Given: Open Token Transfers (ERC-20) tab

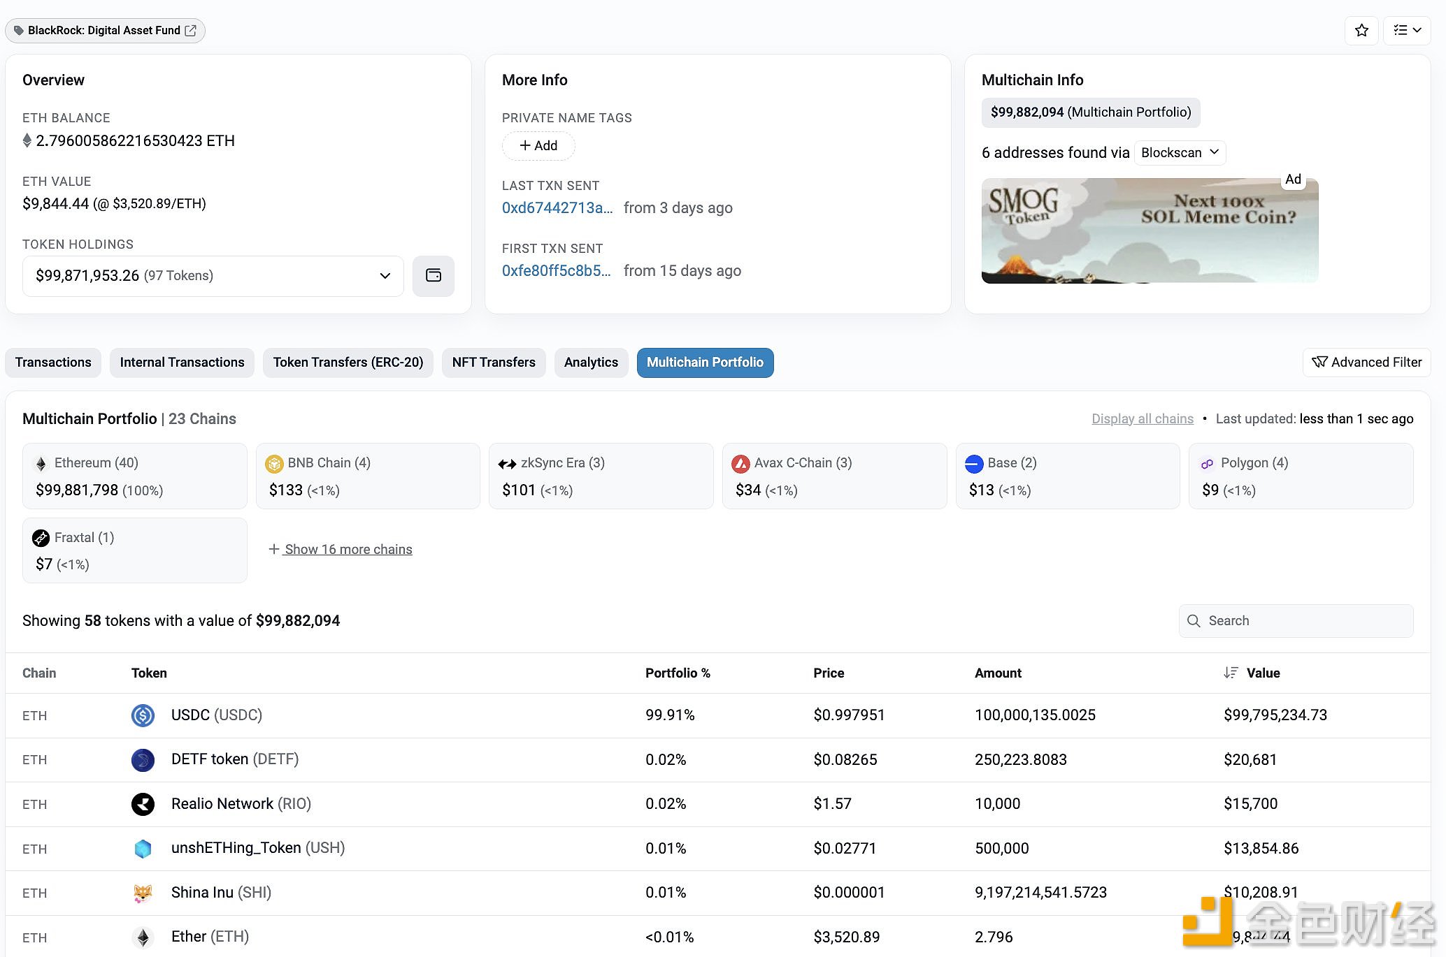Looking at the screenshot, I should pyautogui.click(x=348, y=363).
